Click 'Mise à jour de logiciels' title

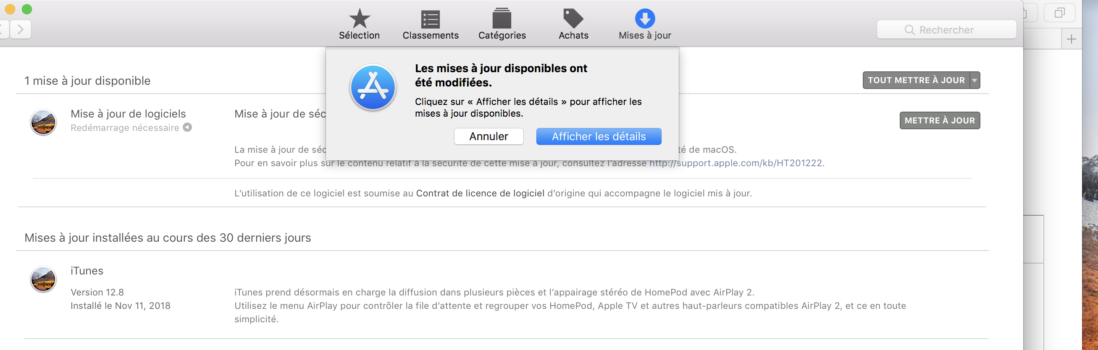tap(128, 114)
